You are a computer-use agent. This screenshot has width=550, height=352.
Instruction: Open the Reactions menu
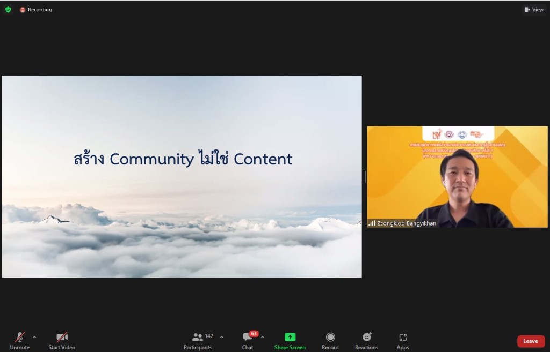tap(367, 340)
